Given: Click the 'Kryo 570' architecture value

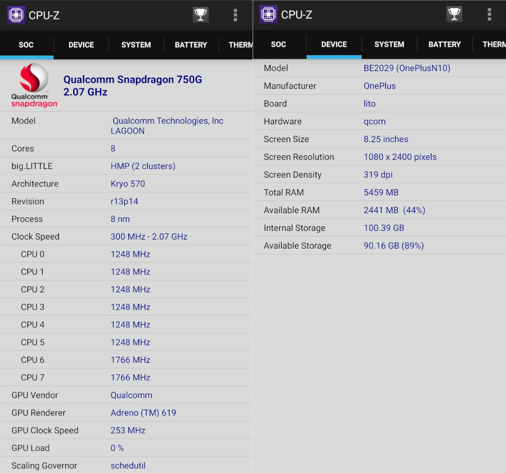Looking at the screenshot, I should pos(128,184).
